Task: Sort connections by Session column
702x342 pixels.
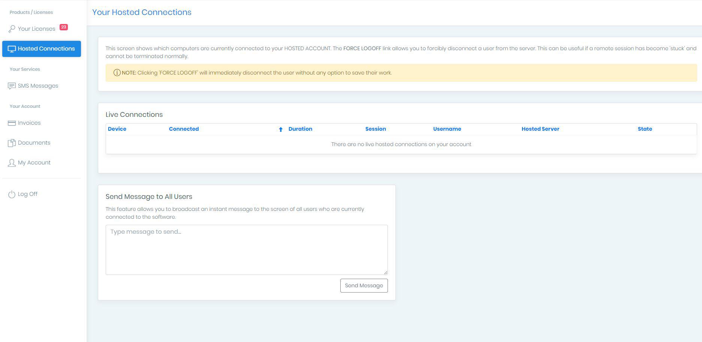Action: pyautogui.click(x=376, y=129)
